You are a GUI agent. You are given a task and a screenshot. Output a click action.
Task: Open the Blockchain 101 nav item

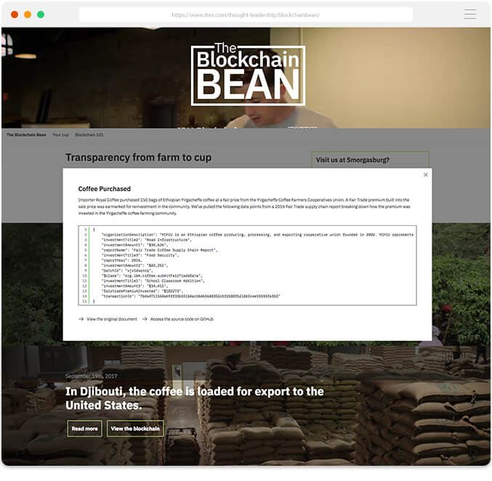point(89,135)
